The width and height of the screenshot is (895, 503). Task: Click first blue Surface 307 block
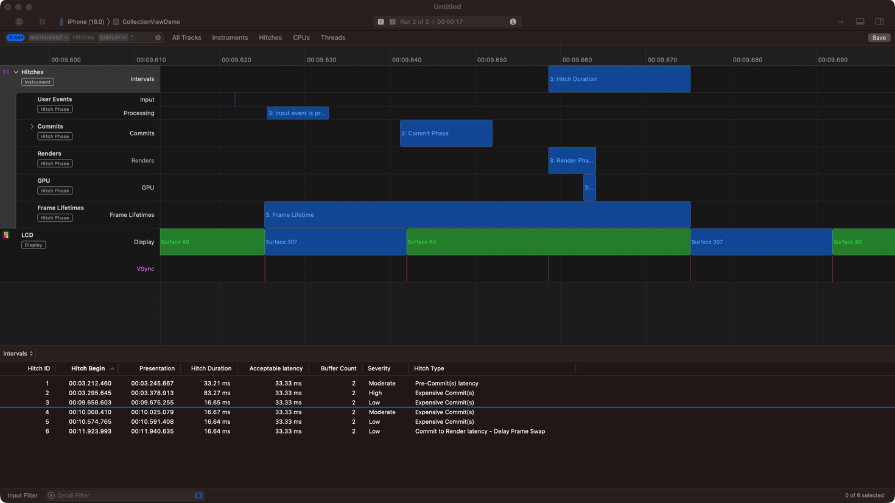click(x=335, y=242)
